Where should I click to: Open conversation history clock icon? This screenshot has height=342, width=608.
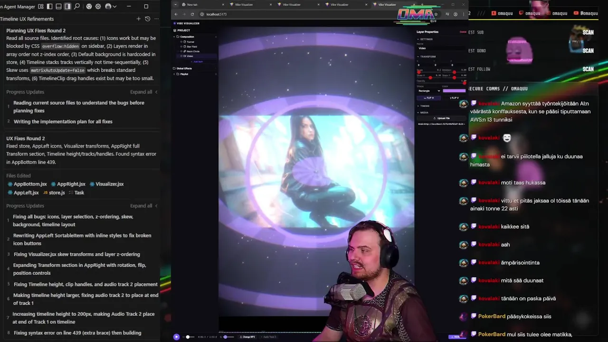[147, 19]
